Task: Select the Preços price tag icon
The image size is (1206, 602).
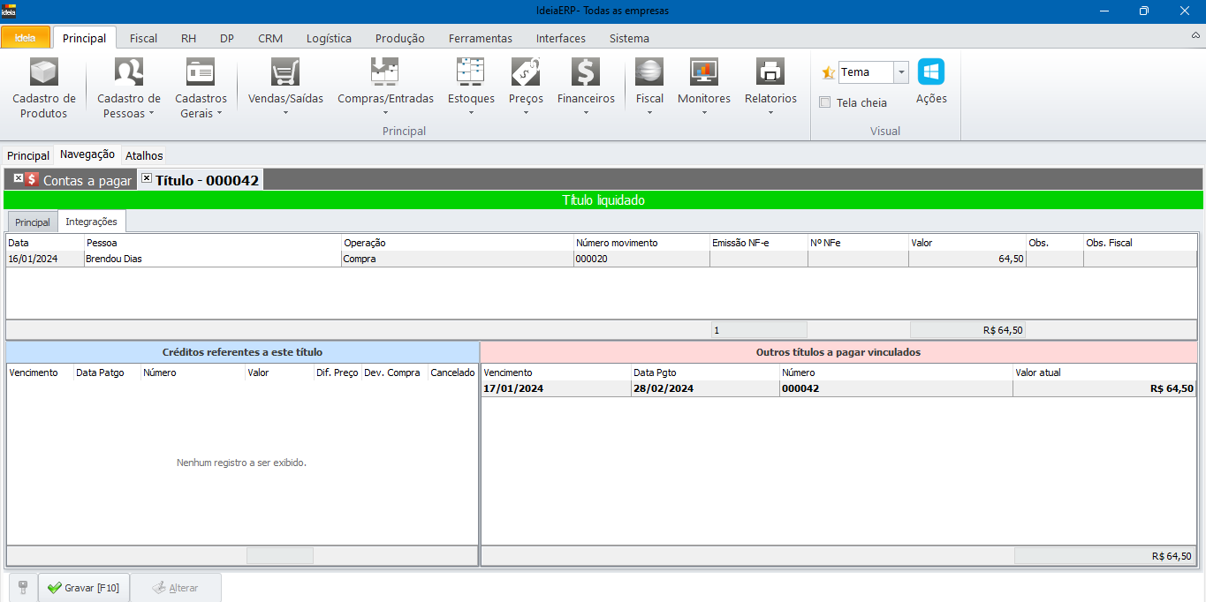Action: tap(526, 72)
